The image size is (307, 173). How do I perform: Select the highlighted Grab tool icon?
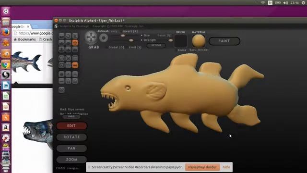pyautogui.click(x=75, y=43)
